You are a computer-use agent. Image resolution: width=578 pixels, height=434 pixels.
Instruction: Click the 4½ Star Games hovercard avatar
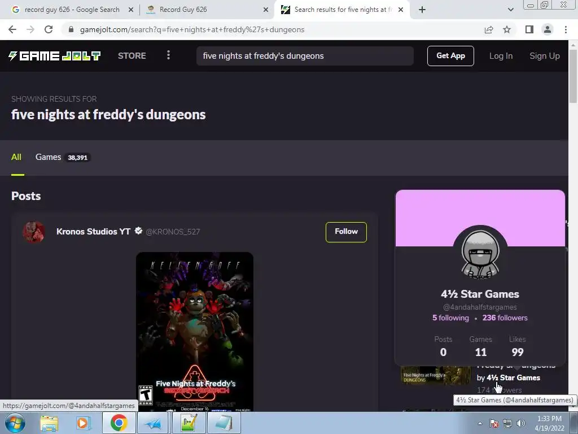click(x=480, y=254)
